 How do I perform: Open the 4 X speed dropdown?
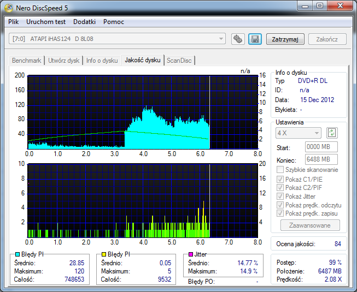coord(299,133)
